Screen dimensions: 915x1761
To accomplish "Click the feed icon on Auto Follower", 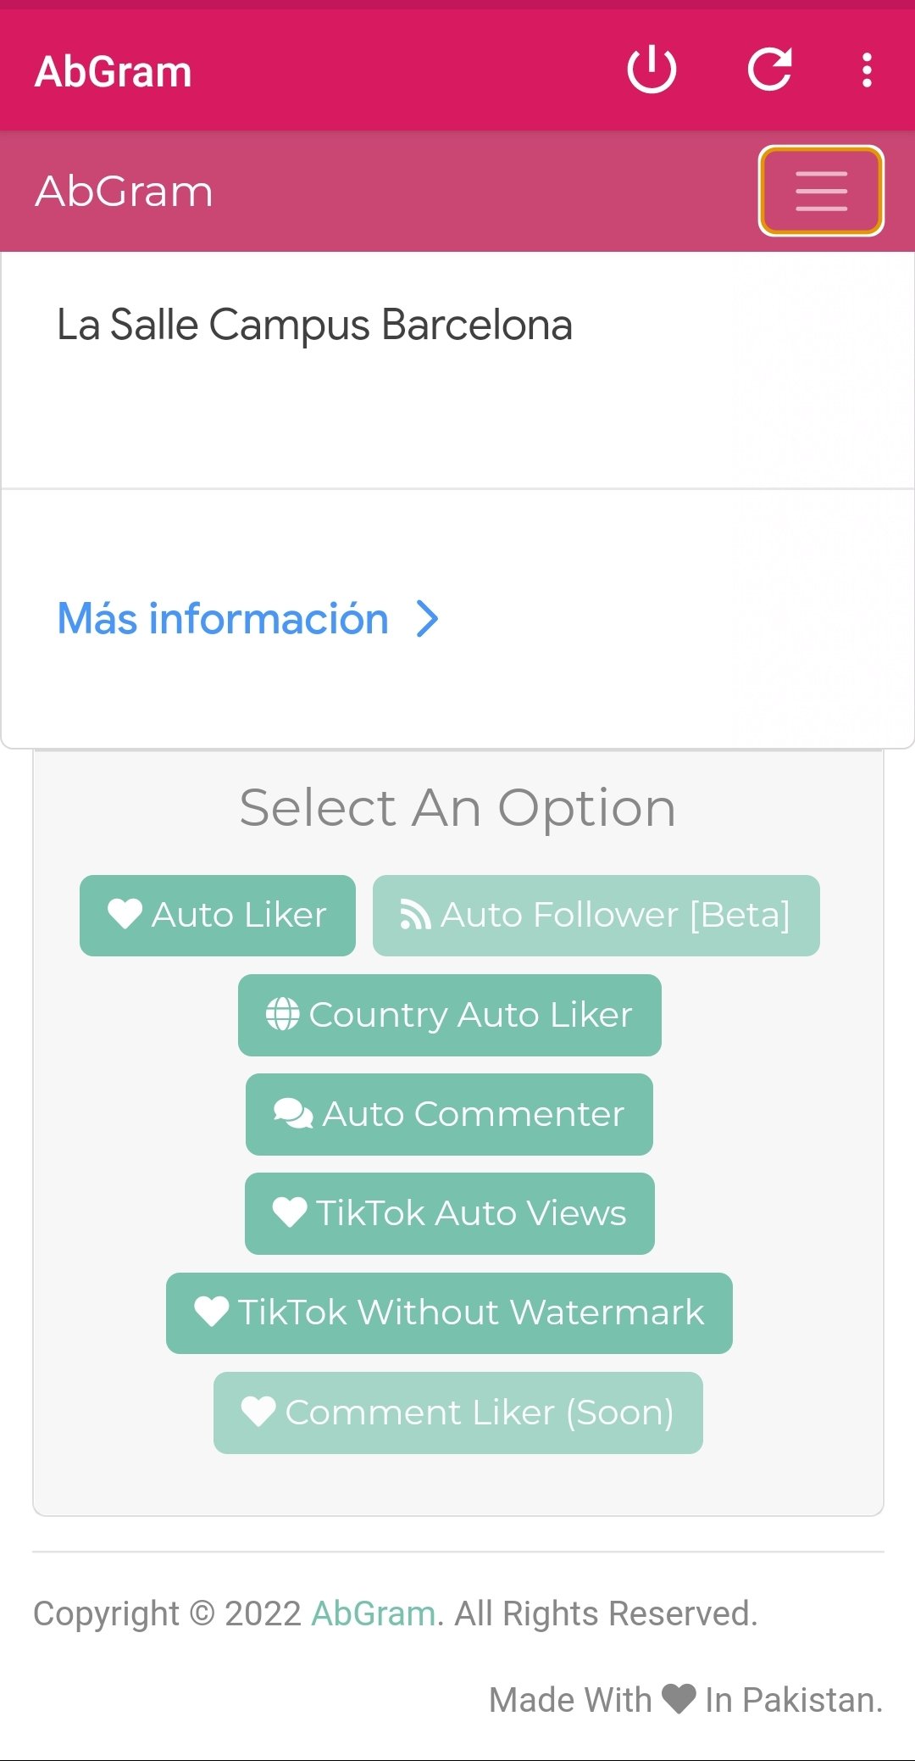I will (415, 915).
